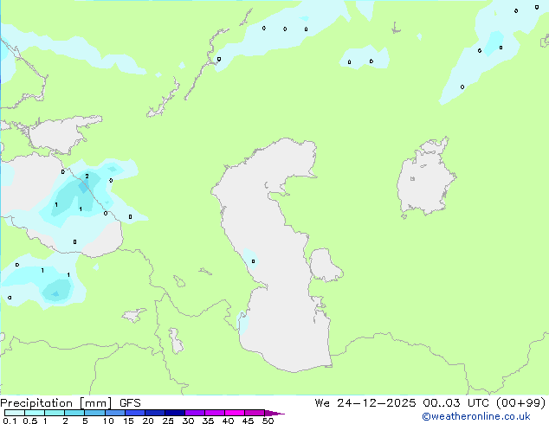Click the 15–20 mm legend swatch

click(135, 413)
